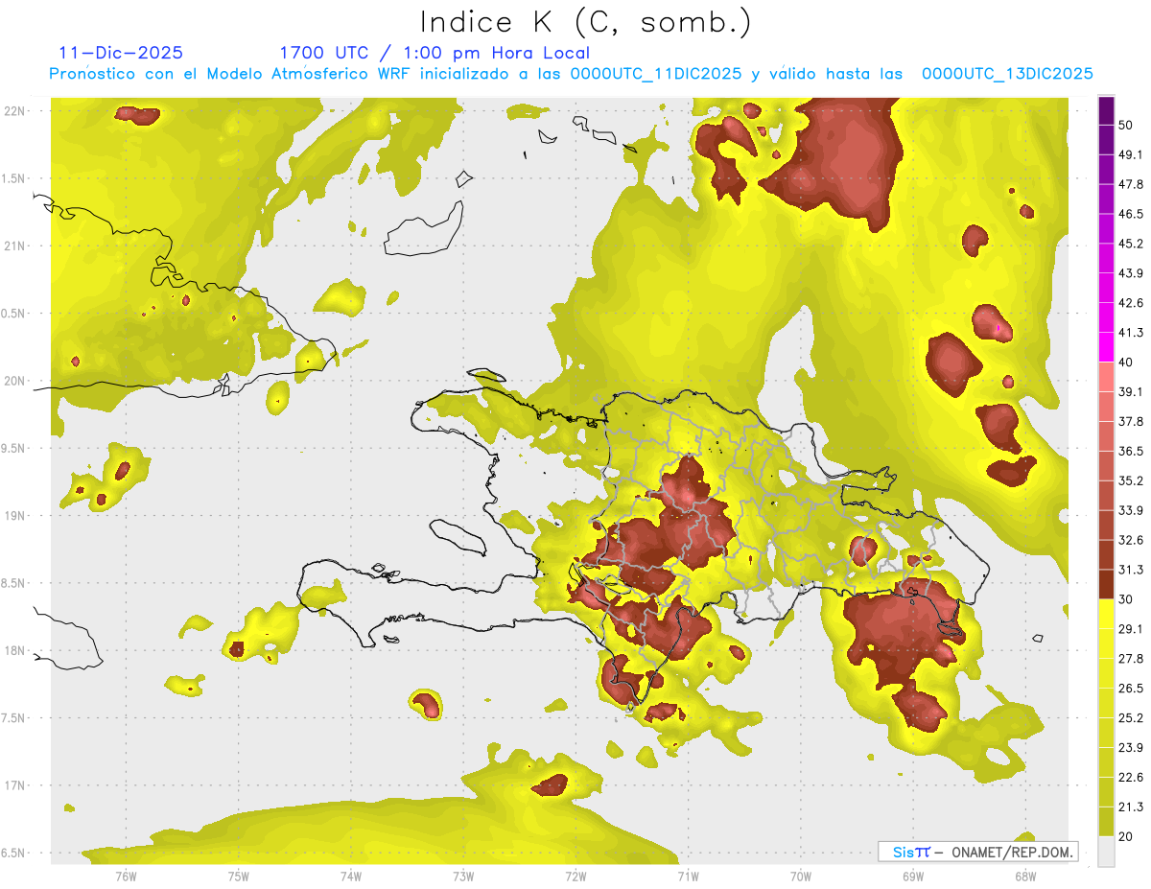Click the "69W" longitude label
The image size is (1151, 889).
pyautogui.click(x=913, y=877)
